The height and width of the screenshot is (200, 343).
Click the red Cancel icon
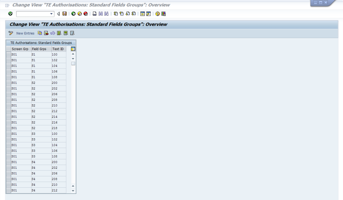tap(86, 14)
